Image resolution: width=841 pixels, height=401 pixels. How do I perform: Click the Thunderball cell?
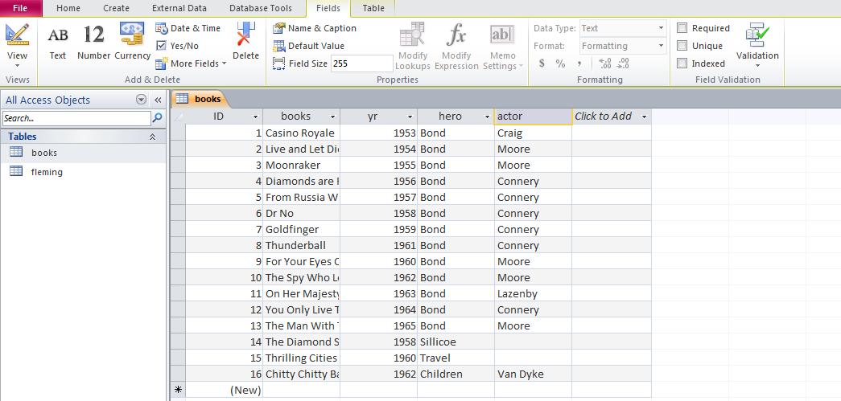(301, 245)
